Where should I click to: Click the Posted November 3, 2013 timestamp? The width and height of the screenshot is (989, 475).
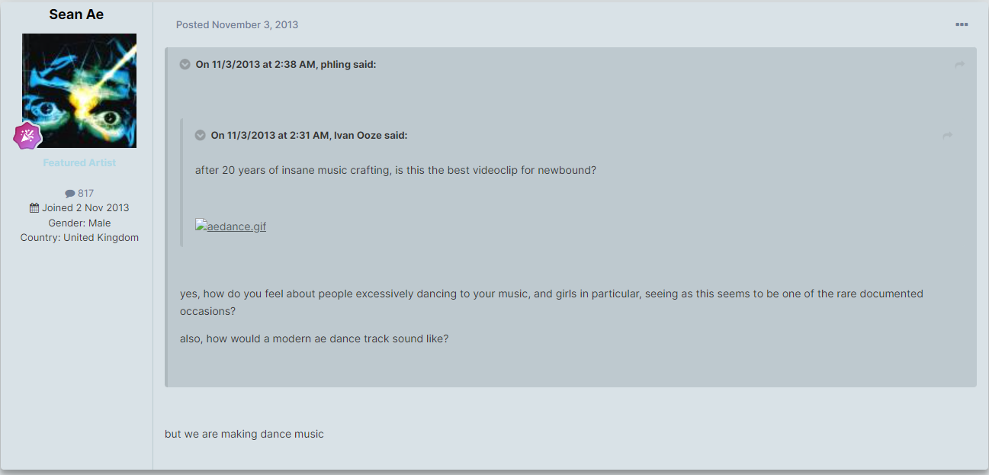pos(237,24)
